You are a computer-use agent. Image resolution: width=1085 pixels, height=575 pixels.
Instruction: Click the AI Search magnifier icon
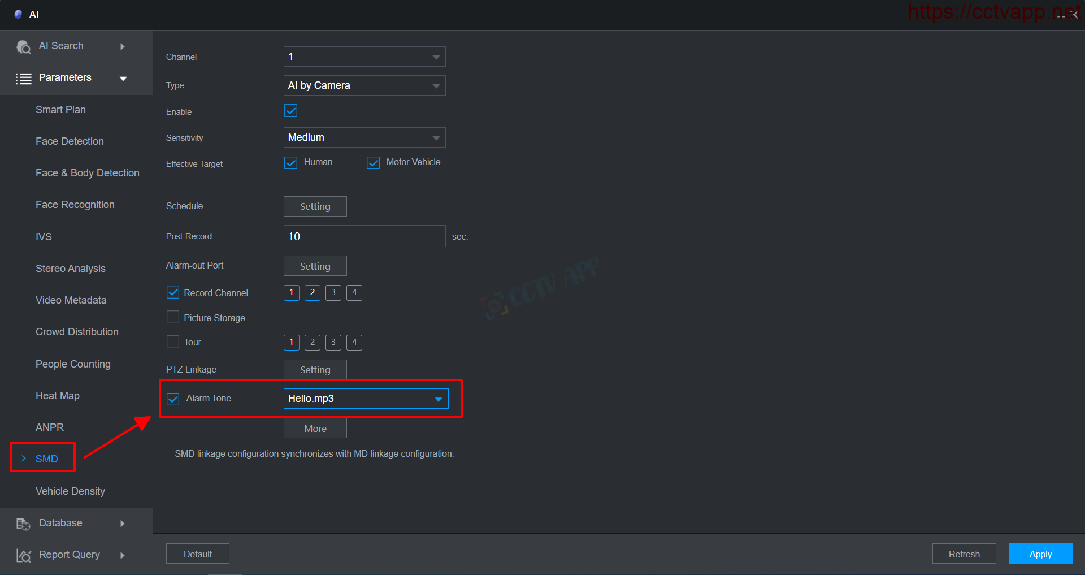click(x=23, y=47)
